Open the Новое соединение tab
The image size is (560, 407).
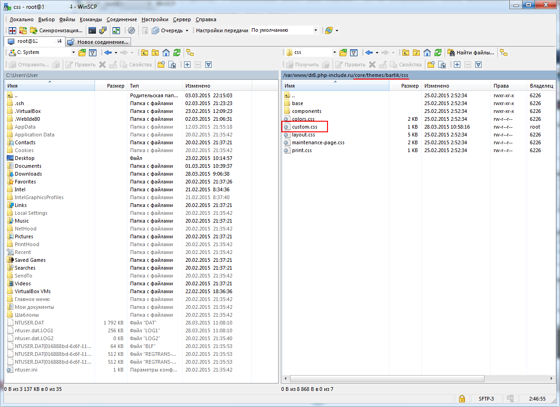98,42
